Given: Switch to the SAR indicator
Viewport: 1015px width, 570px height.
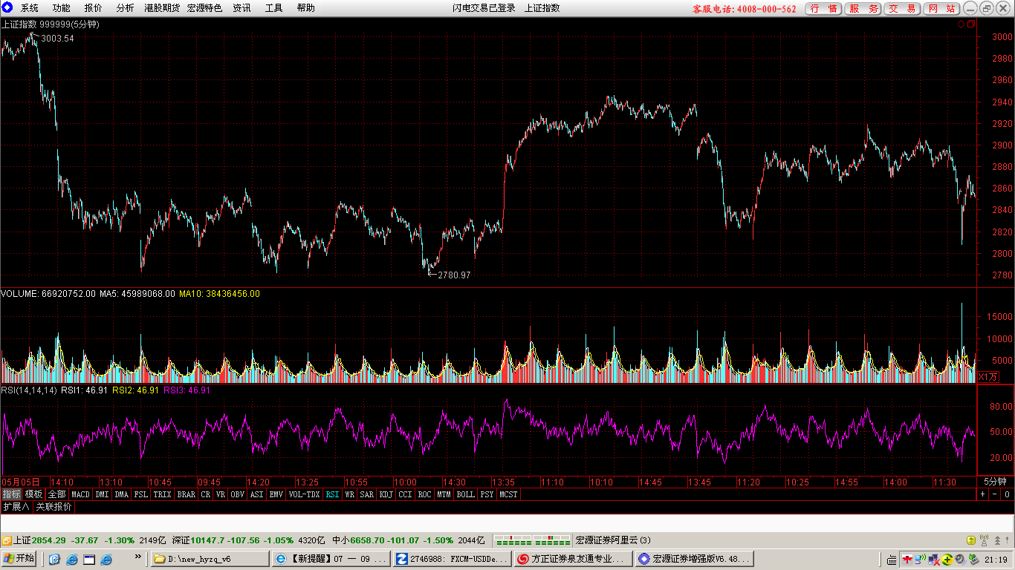Looking at the screenshot, I should pos(367,494).
